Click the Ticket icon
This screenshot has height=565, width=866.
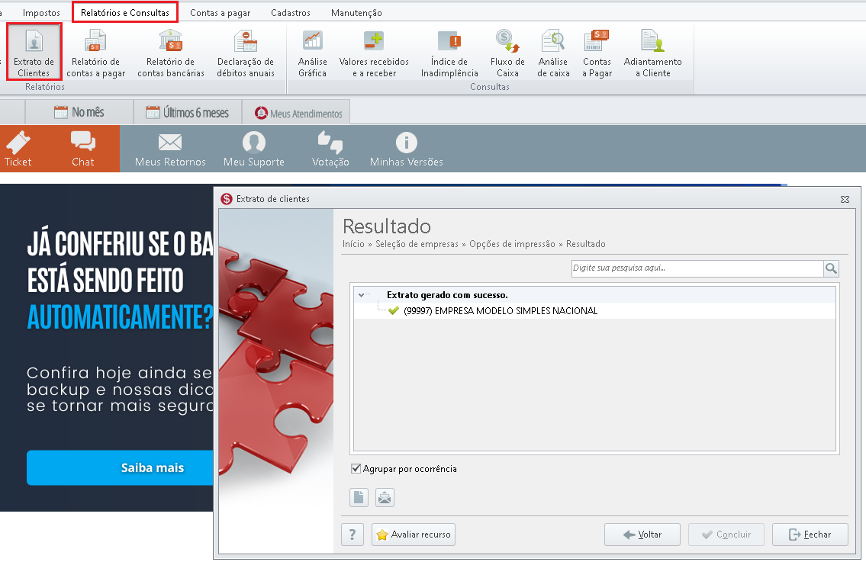coord(18,149)
